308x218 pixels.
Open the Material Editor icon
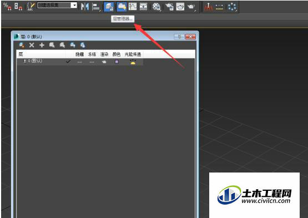(x=156, y=7)
